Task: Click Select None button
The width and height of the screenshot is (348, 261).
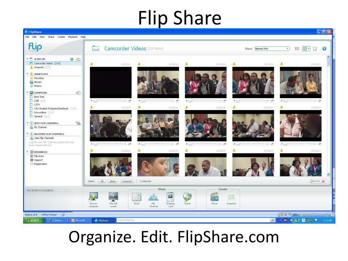Action: click(x=112, y=181)
